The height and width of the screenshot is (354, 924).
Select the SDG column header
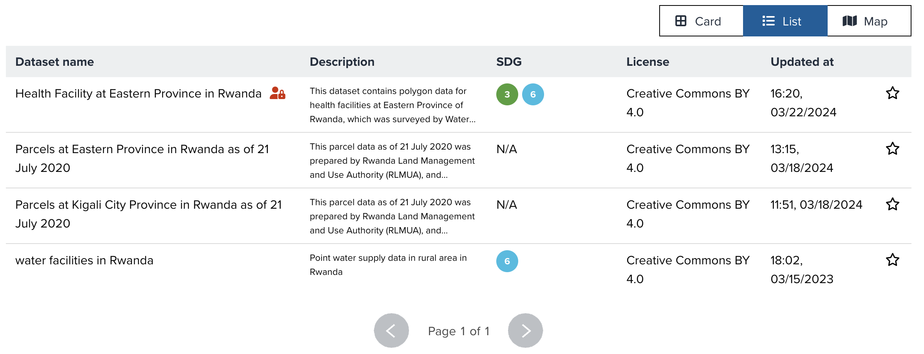coord(508,61)
